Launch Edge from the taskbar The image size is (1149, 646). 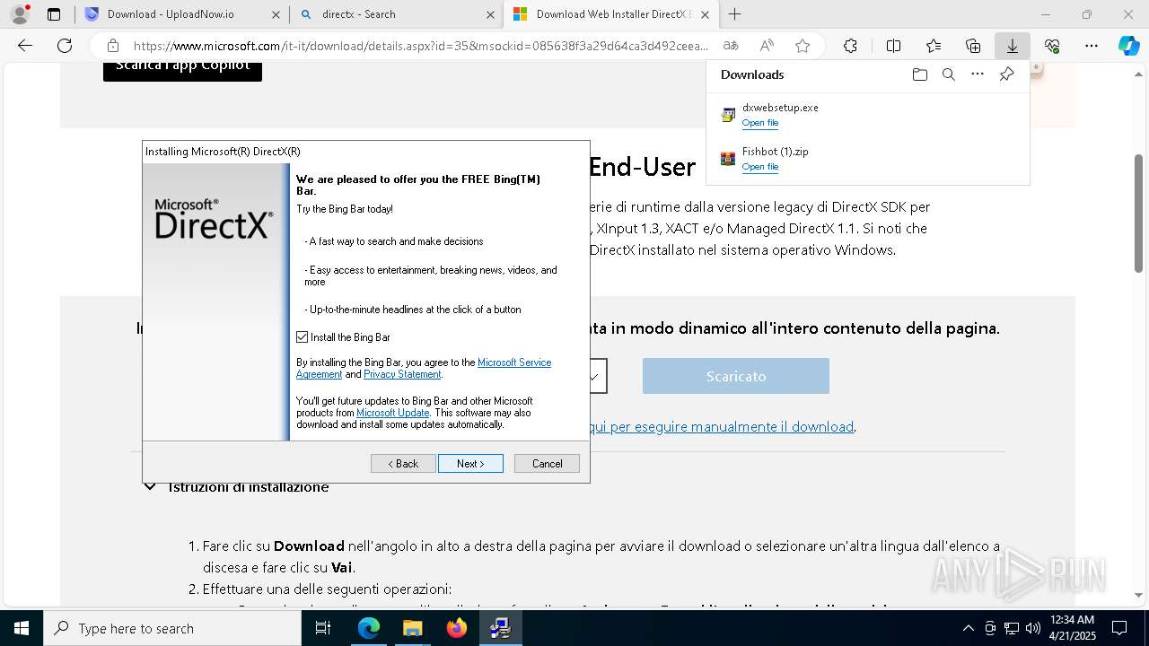[369, 628]
